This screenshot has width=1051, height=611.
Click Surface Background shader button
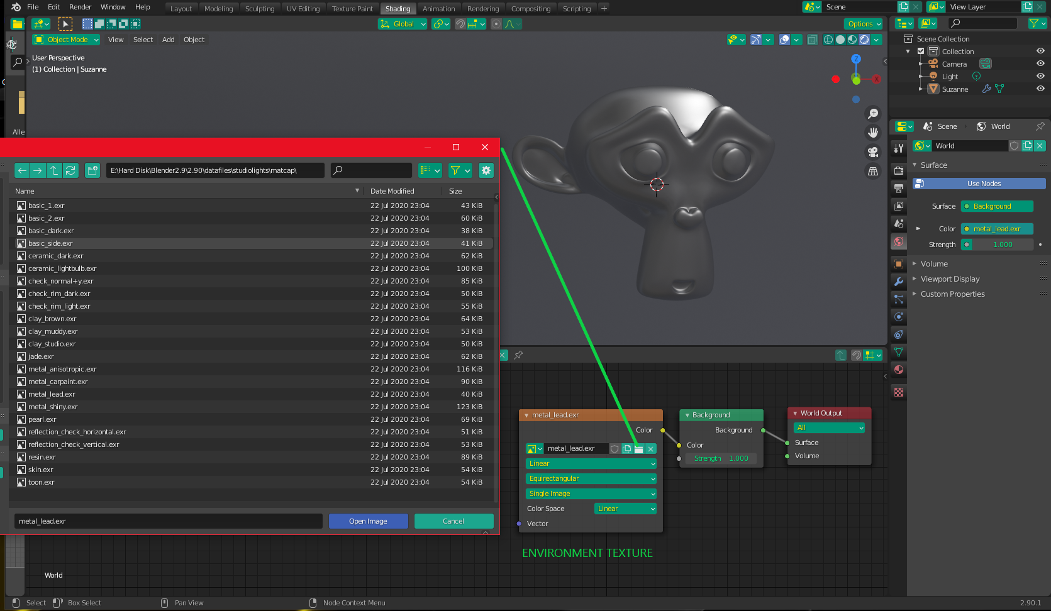997,206
